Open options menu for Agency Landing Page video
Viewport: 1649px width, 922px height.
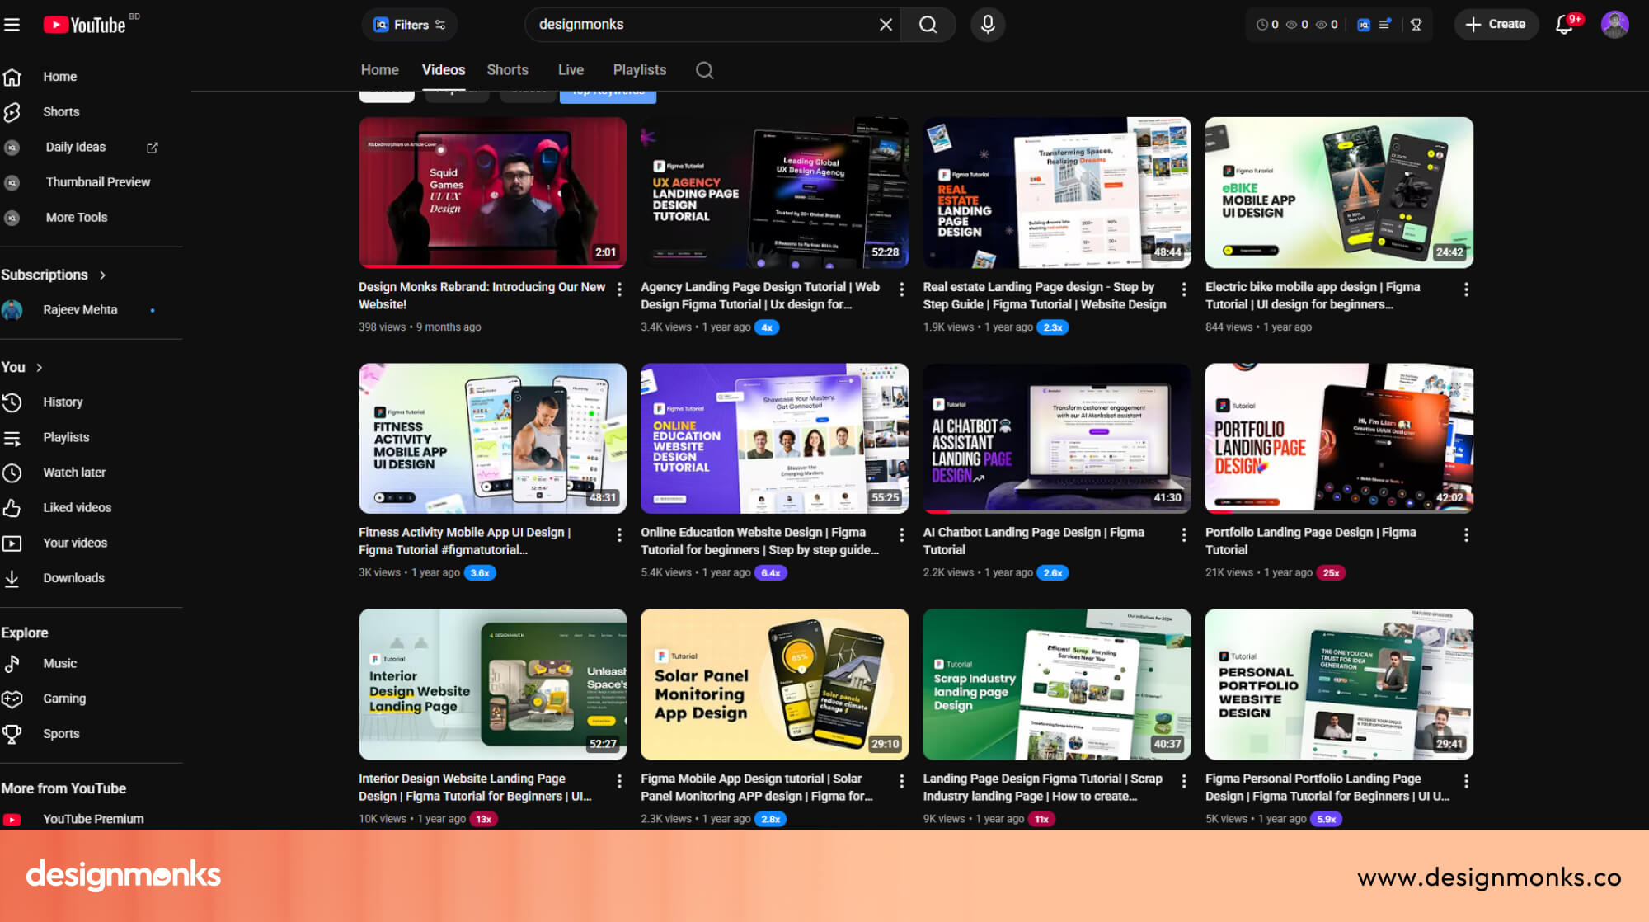[x=901, y=289]
